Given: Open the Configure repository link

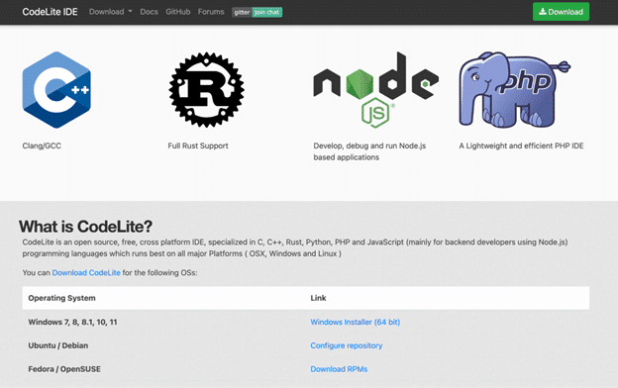Looking at the screenshot, I should tap(347, 345).
